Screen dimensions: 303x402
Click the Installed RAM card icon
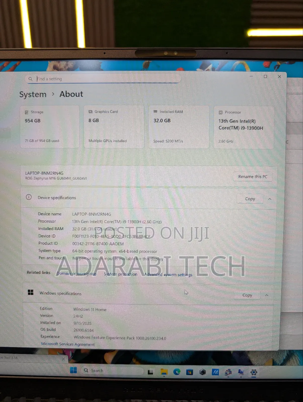coord(155,112)
